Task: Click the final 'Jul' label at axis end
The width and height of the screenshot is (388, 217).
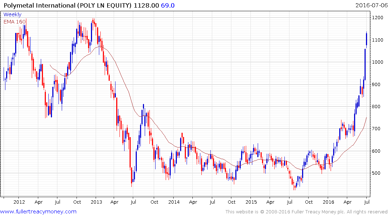Action: 367,202
